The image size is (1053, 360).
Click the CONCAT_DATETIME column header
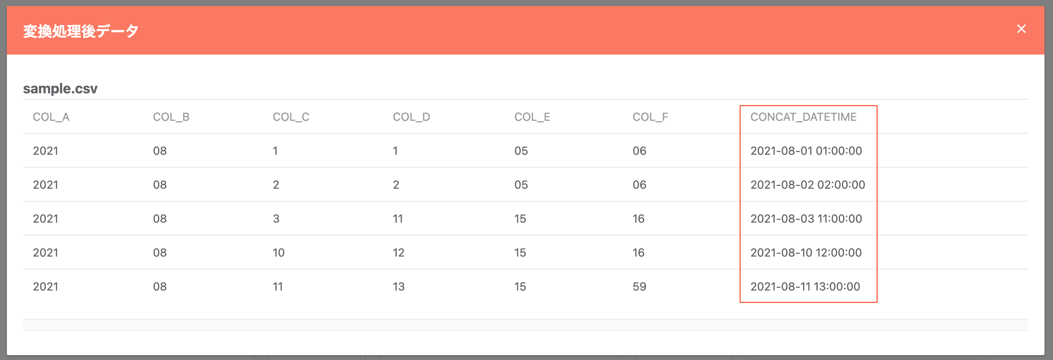pos(803,117)
